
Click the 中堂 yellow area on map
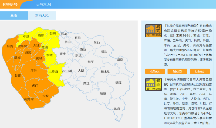26,37
